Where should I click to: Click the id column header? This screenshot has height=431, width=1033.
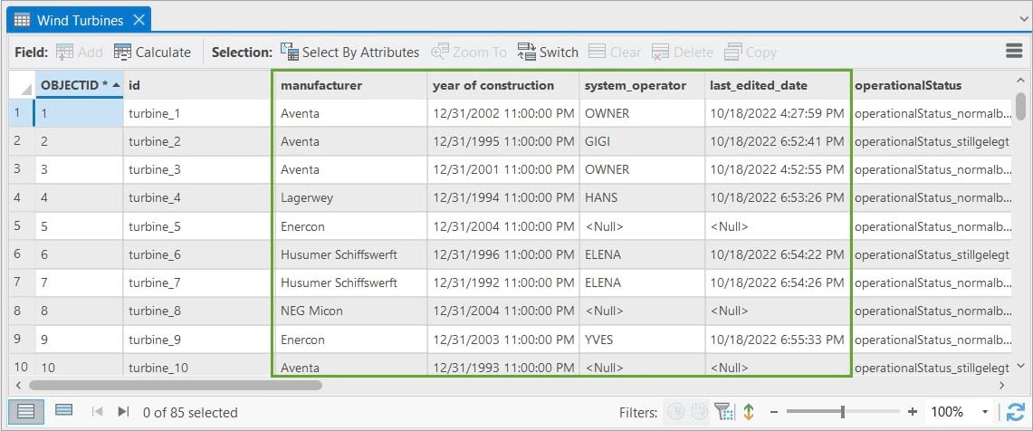197,85
